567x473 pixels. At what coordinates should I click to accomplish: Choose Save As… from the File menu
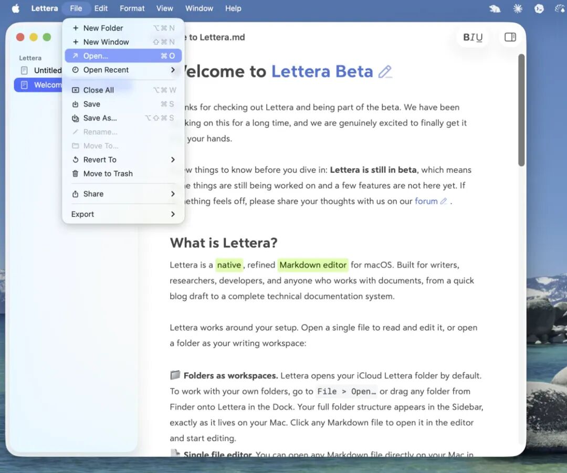pyautogui.click(x=123, y=118)
